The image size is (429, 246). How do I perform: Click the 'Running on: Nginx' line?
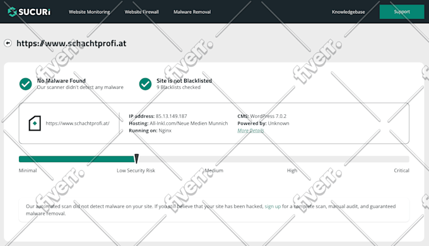pyautogui.click(x=150, y=131)
